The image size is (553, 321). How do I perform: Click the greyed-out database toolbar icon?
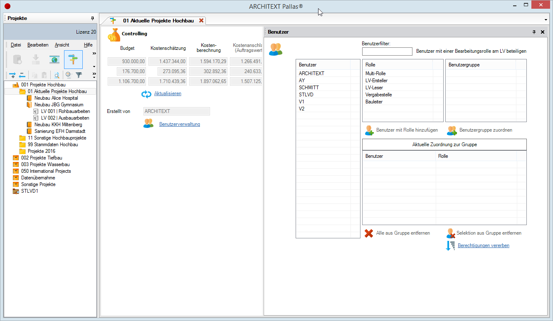pos(17,60)
